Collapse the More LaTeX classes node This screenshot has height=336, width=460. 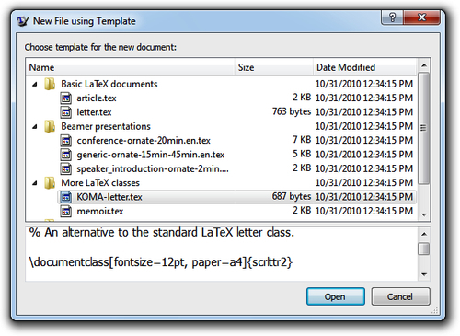point(35,183)
